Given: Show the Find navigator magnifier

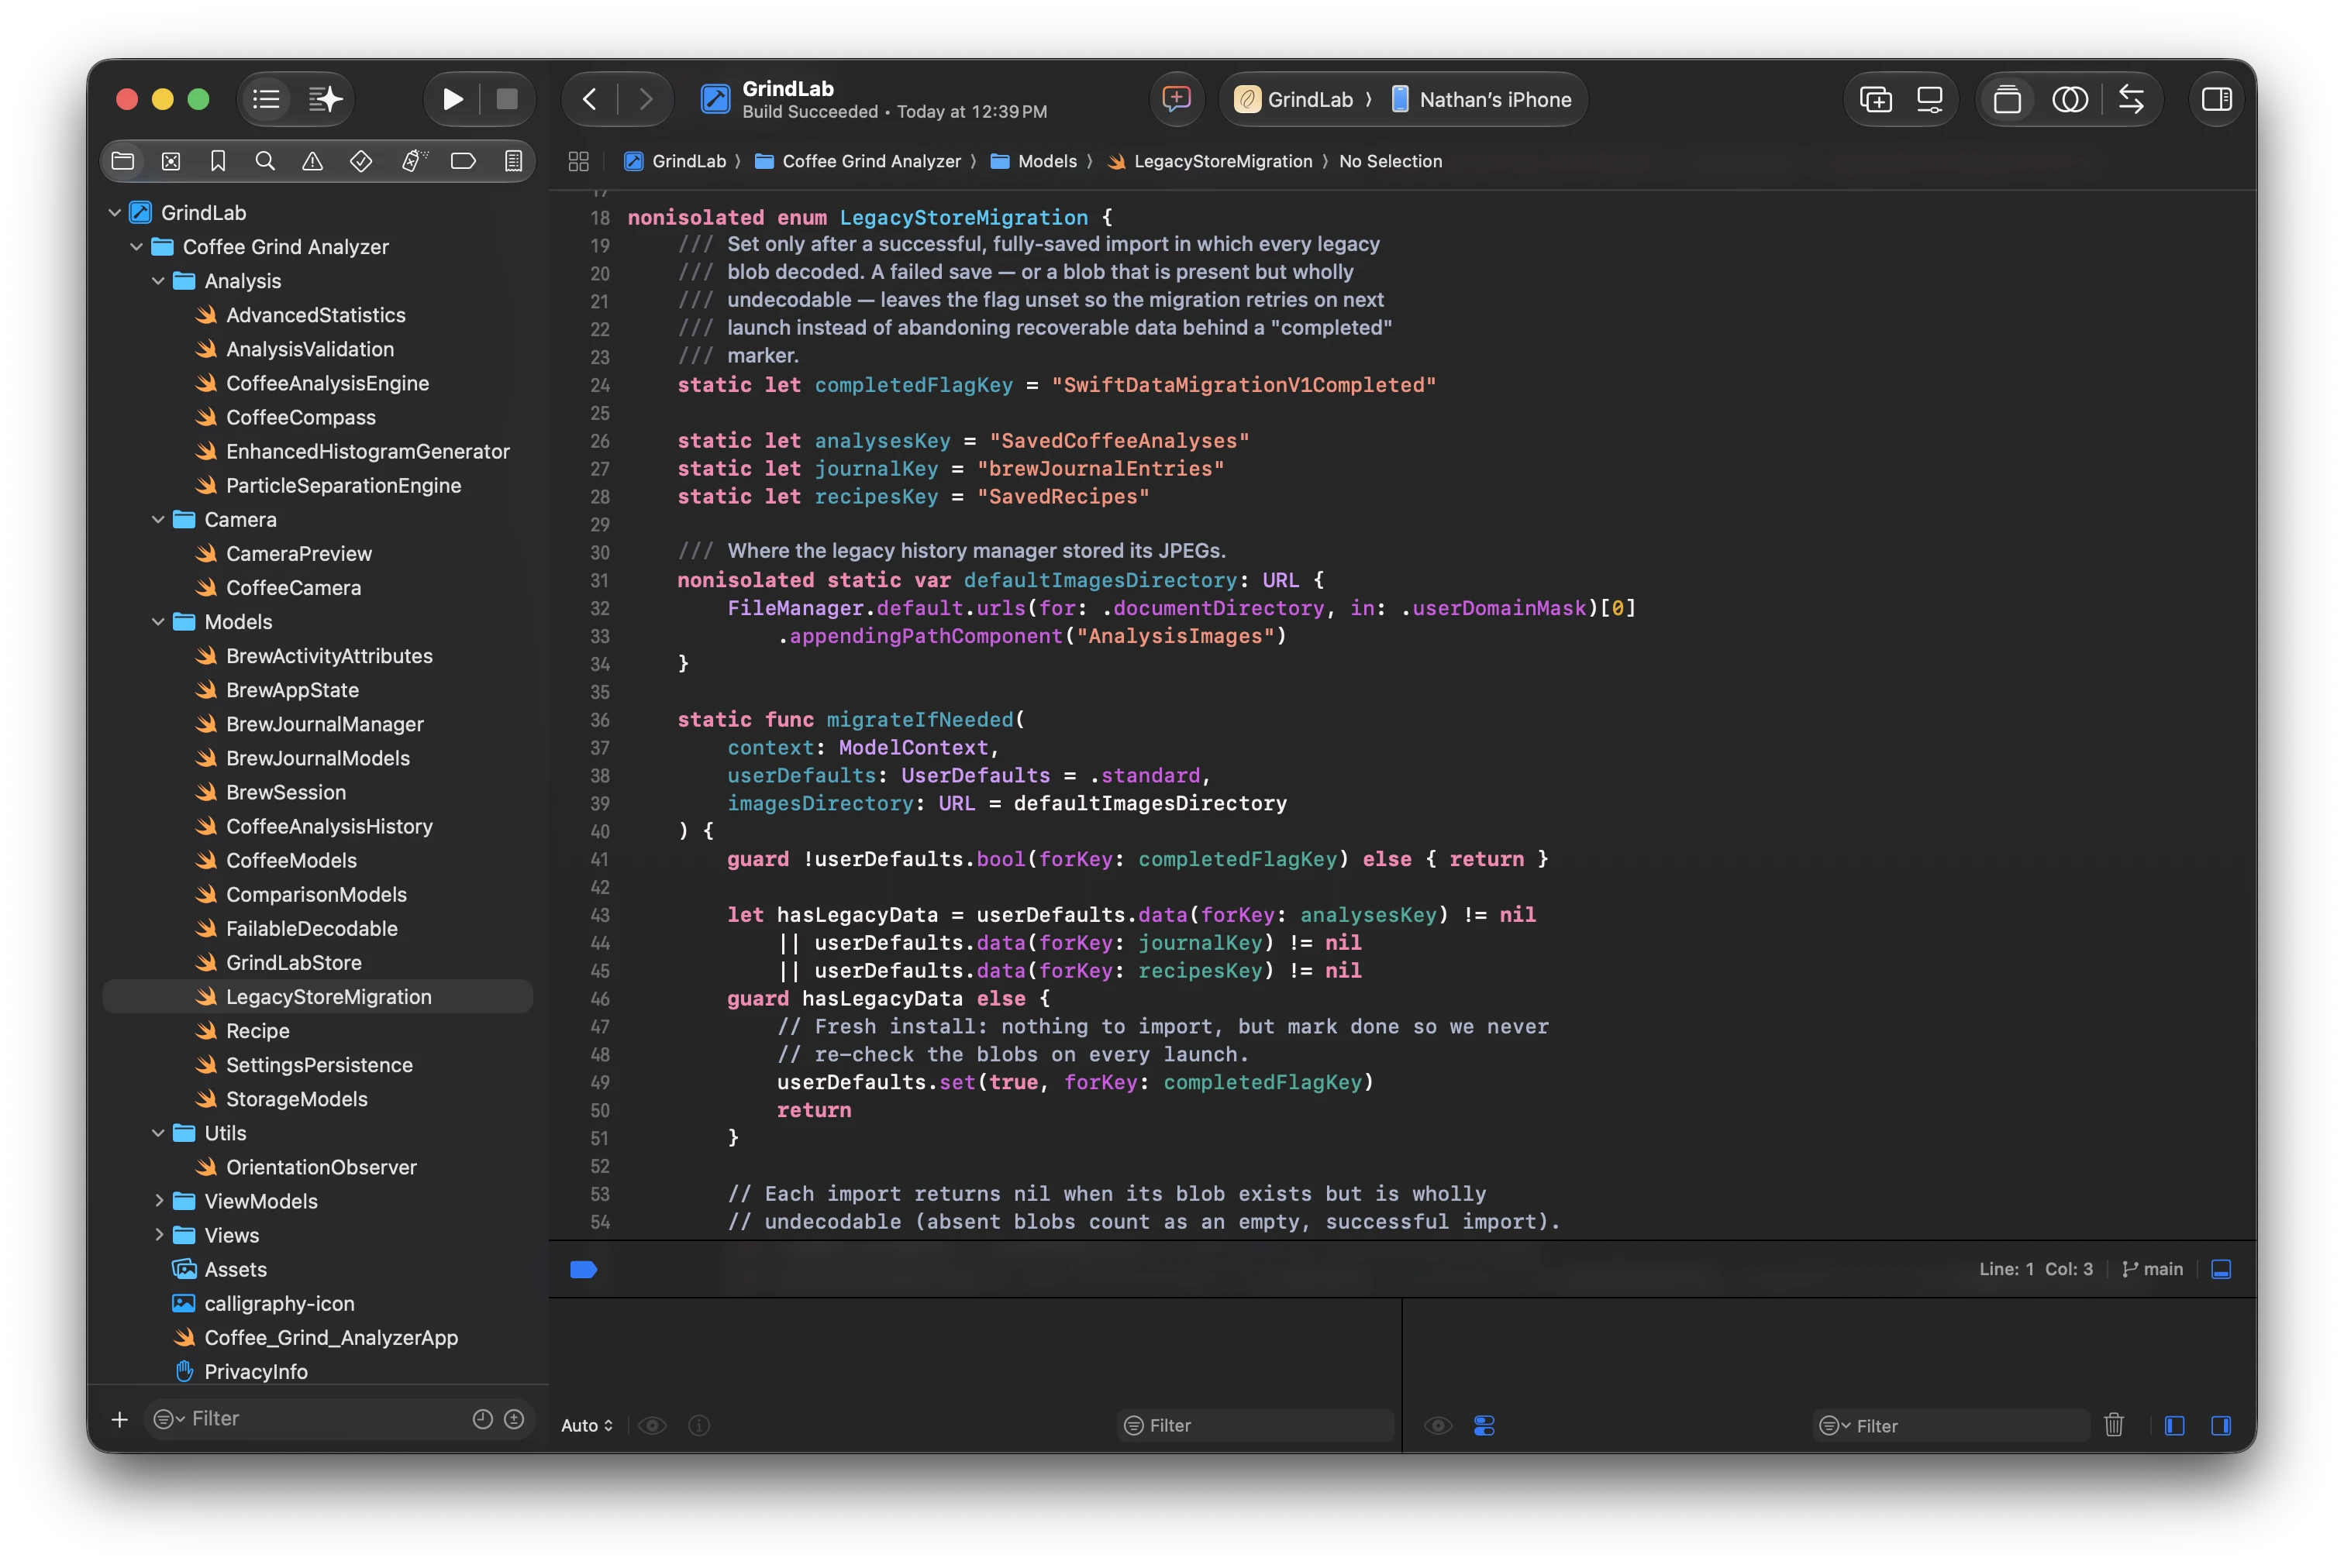Looking at the screenshot, I should (x=265, y=161).
